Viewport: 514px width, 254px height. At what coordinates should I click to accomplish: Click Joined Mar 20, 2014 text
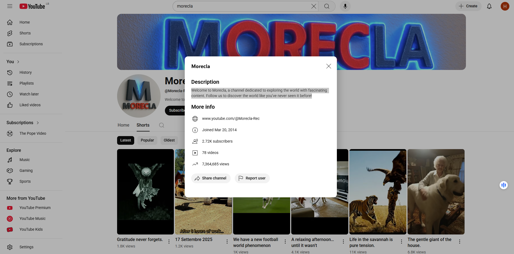coord(219,130)
